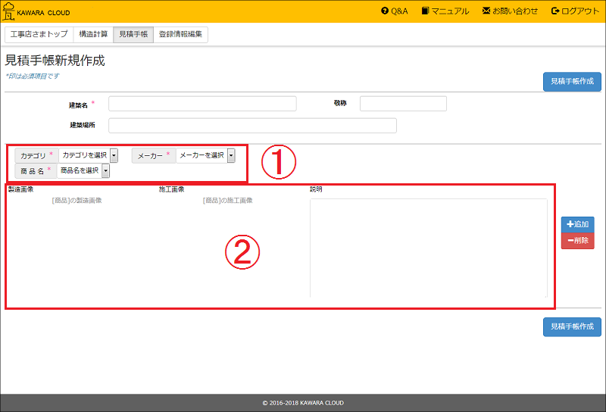Viewport: 606px width, 412px height.
Task: Click inside the 説明 text area
Action: pos(428,248)
